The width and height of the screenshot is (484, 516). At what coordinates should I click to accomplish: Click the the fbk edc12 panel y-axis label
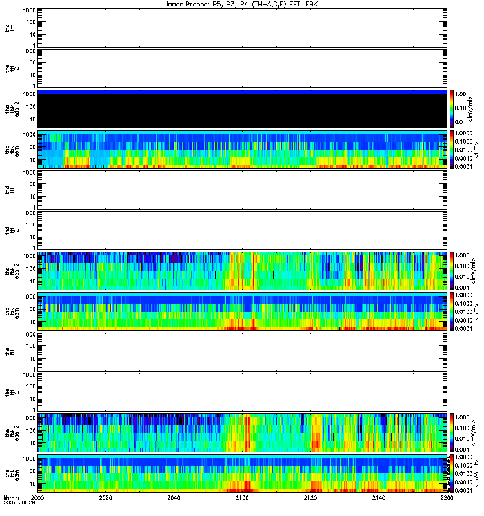[12, 433]
